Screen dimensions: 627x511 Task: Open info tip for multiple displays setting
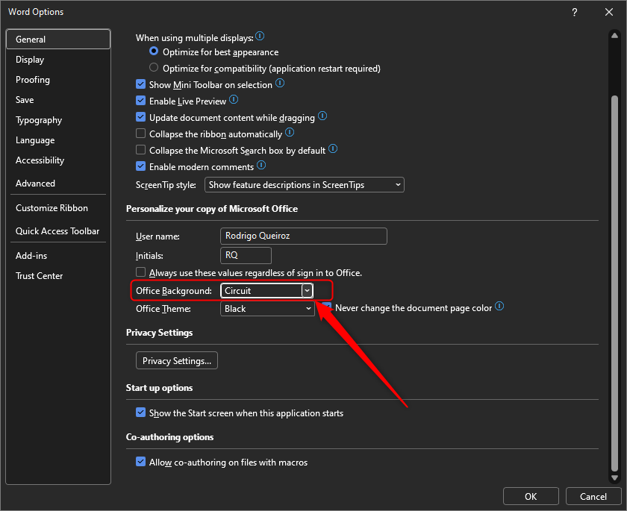point(260,37)
